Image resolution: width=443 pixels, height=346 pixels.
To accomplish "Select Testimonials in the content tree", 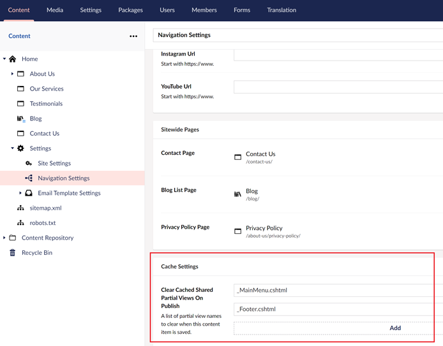I will (46, 103).
